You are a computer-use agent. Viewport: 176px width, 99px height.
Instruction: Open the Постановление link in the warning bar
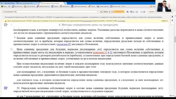(x=87, y=21)
